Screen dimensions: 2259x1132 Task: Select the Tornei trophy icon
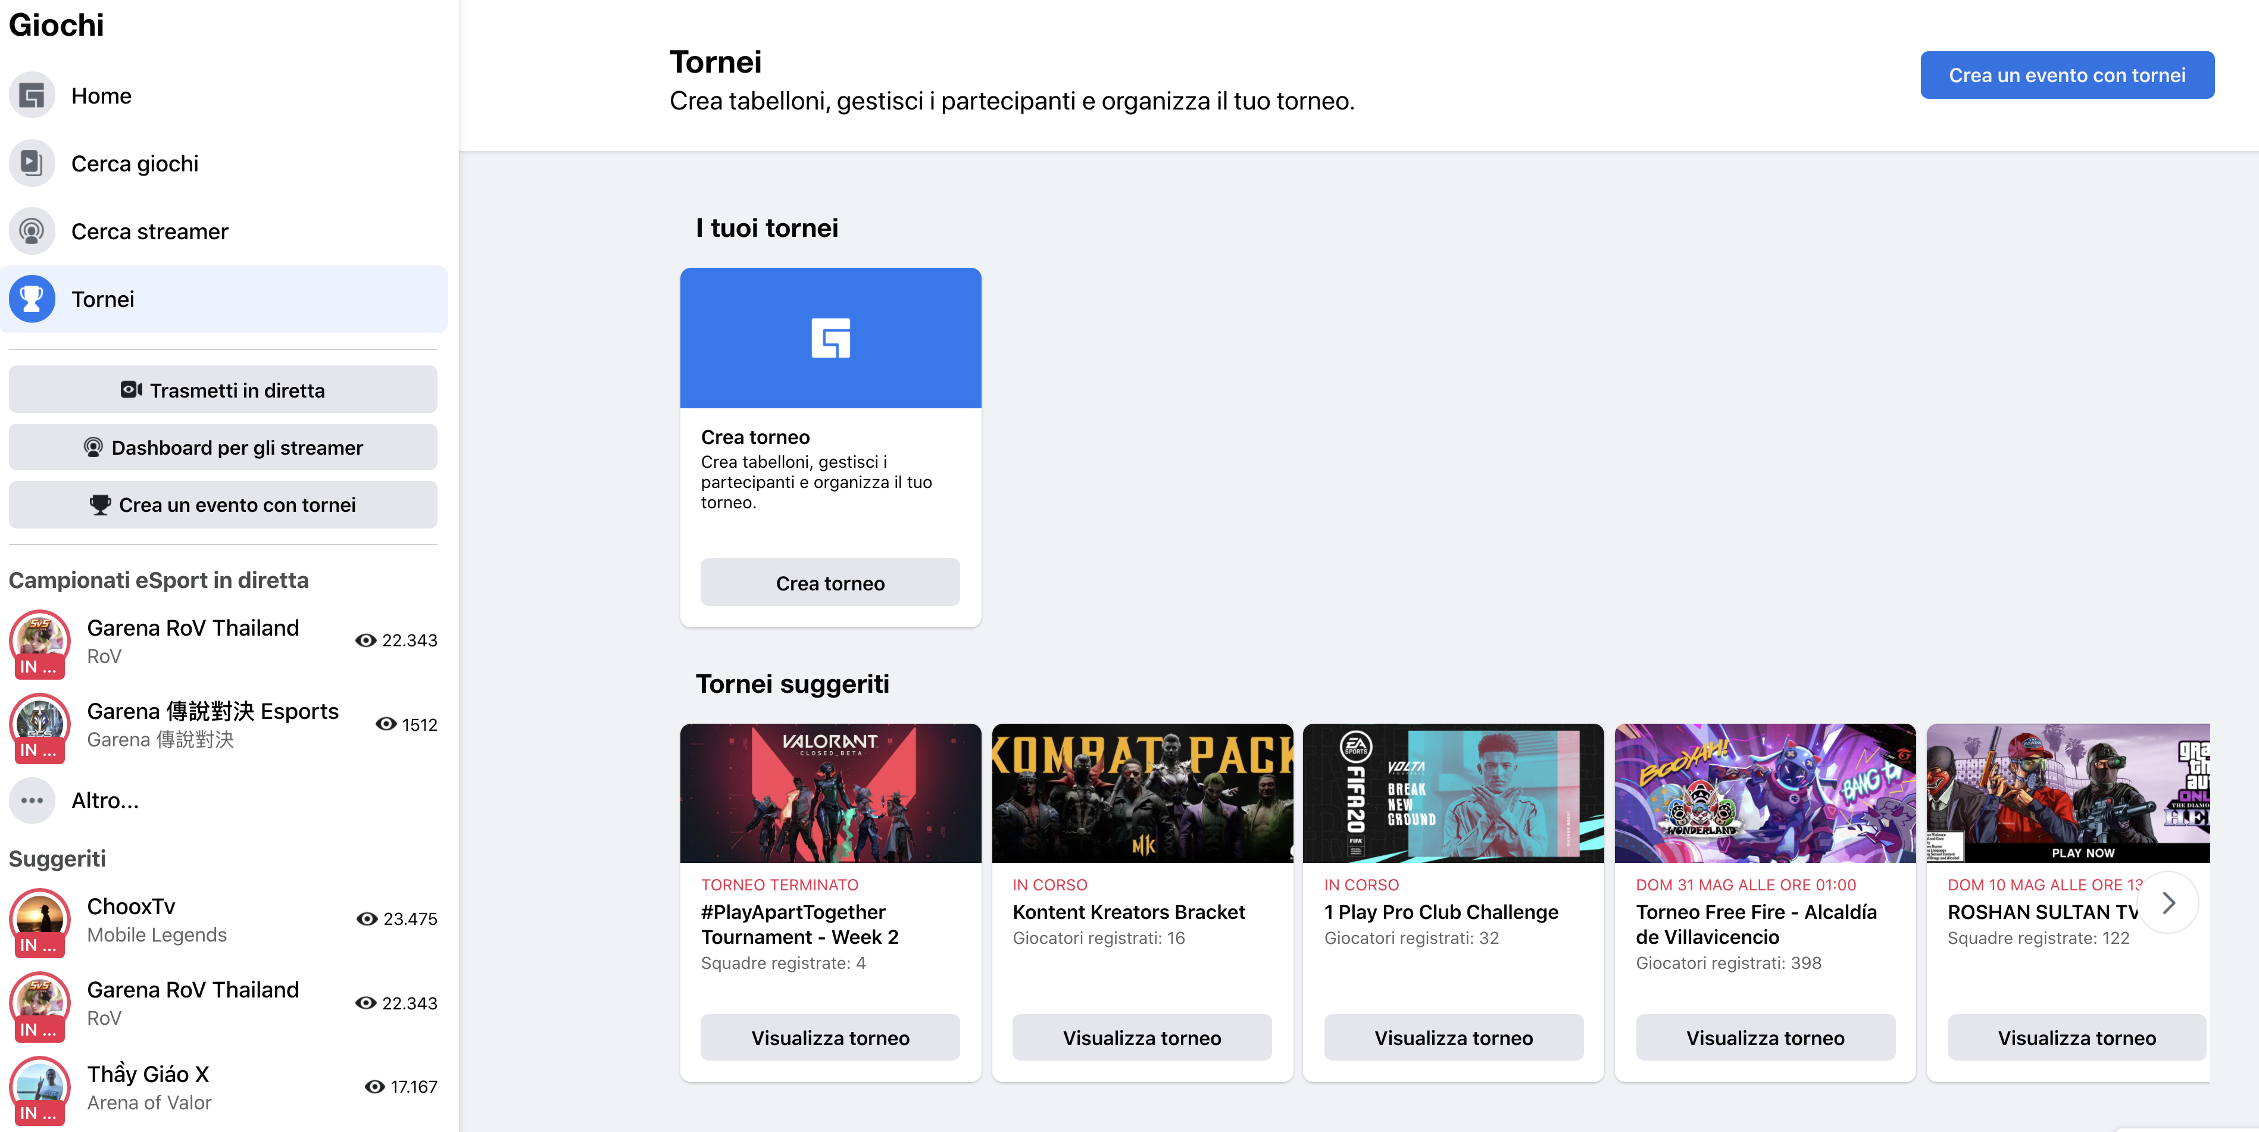coord(33,299)
